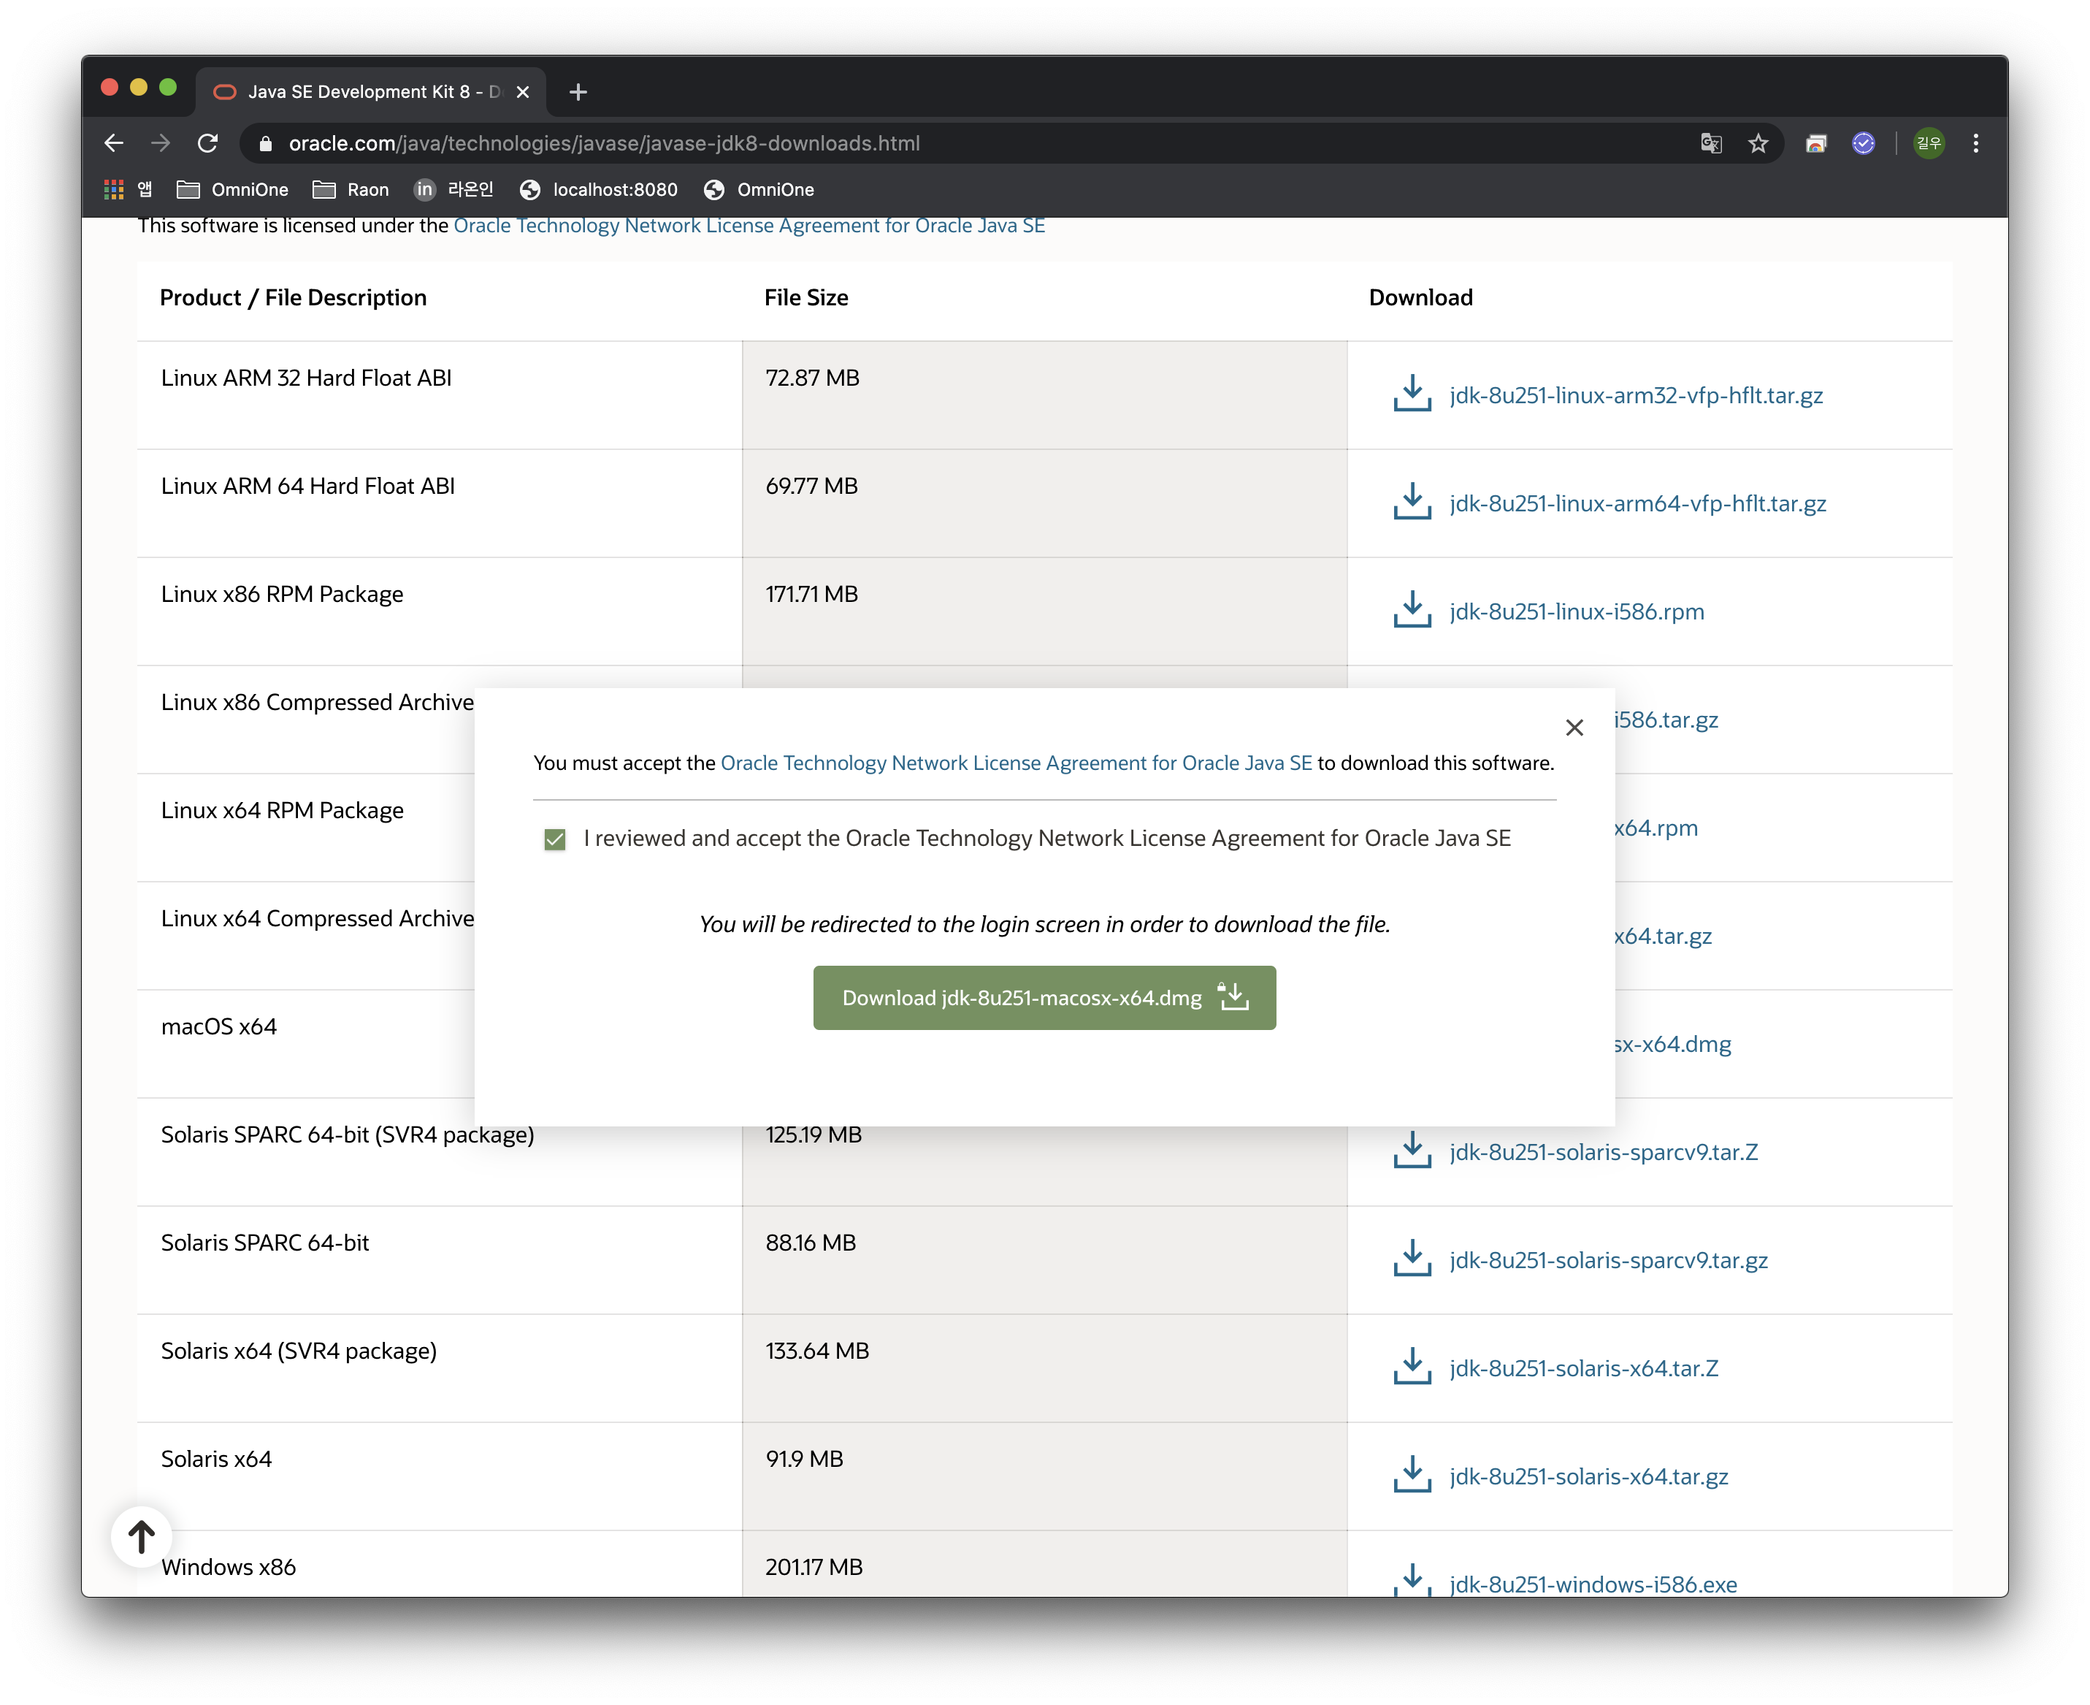Screen dimensions: 2090x1705
Task: Click Download jdk-8u251-macosx-x64.dmg button
Action: click(x=1044, y=998)
